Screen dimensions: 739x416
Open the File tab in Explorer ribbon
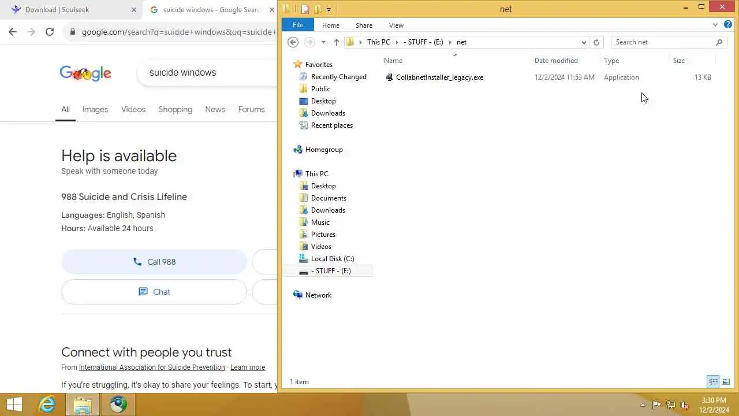298,25
